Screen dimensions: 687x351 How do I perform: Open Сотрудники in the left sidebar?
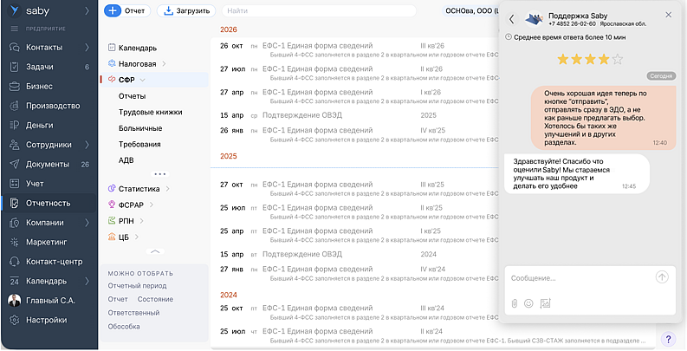(x=49, y=145)
